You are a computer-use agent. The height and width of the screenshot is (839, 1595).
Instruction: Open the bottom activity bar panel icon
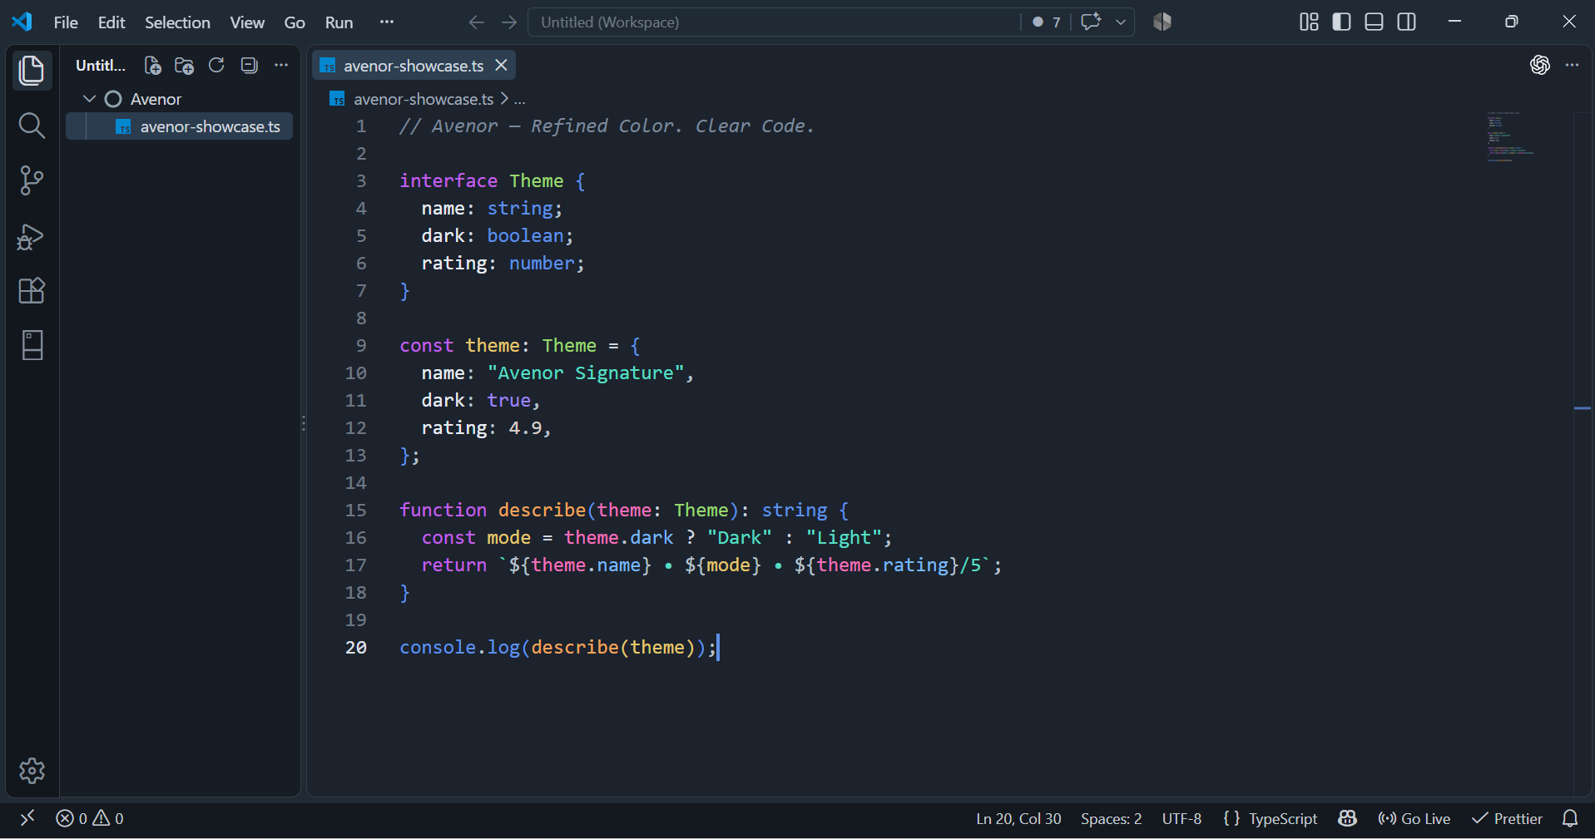(x=32, y=345)
